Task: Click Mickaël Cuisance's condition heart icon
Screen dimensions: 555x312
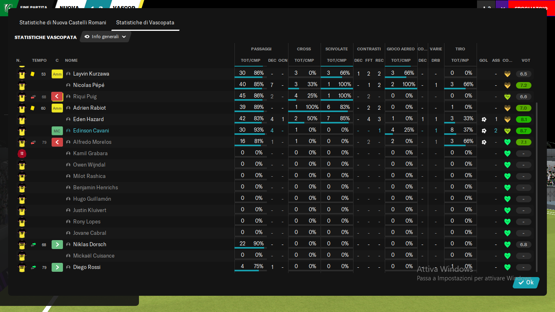Action: coord(507,256)
